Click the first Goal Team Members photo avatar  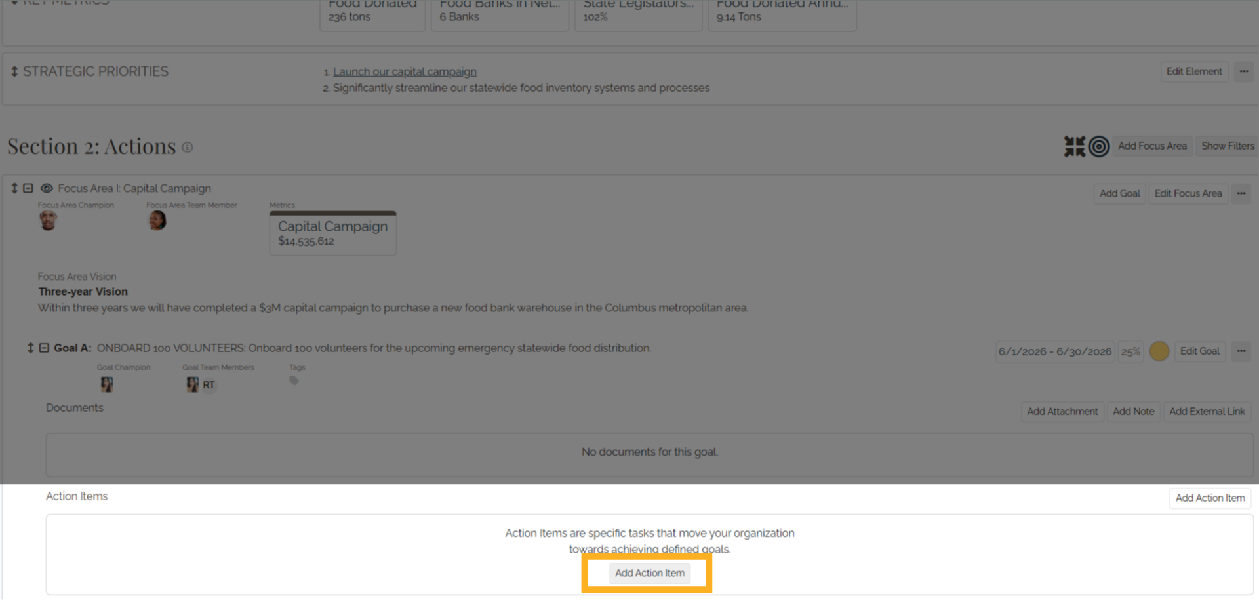(x=192, y=384)
